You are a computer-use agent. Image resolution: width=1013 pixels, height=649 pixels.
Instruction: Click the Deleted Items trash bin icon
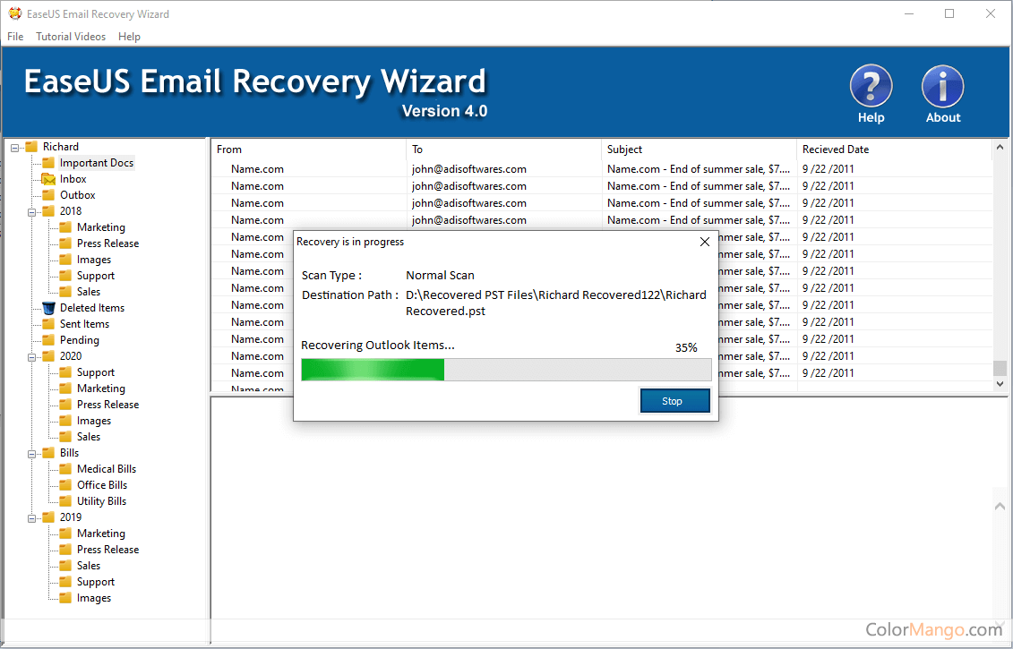pyautogui.click(x=48, y=308)
